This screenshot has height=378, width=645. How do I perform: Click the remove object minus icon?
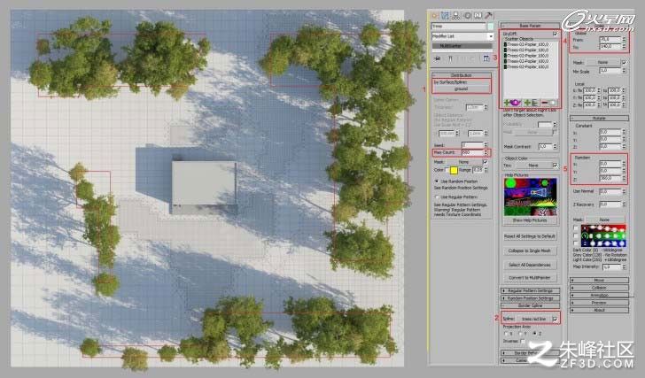coord(545,103)
